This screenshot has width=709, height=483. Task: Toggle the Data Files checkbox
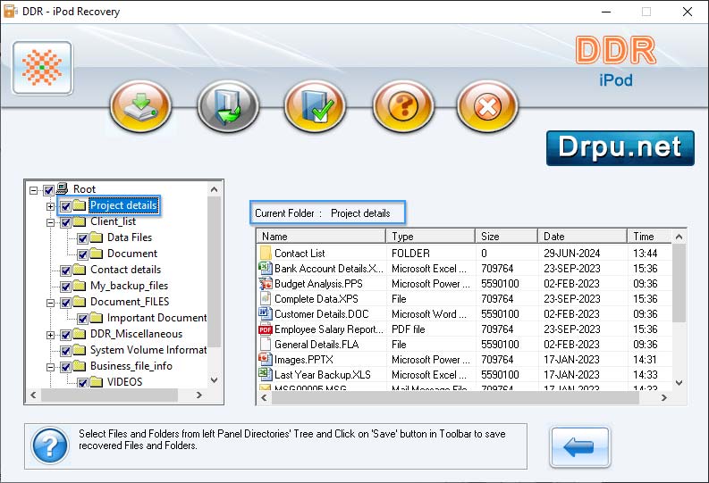click(82, 238)
